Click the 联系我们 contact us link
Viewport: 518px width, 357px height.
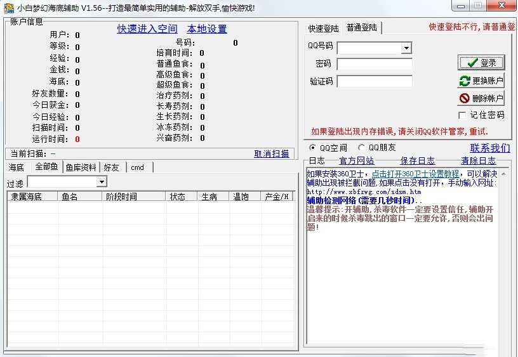tap(490, 148)
